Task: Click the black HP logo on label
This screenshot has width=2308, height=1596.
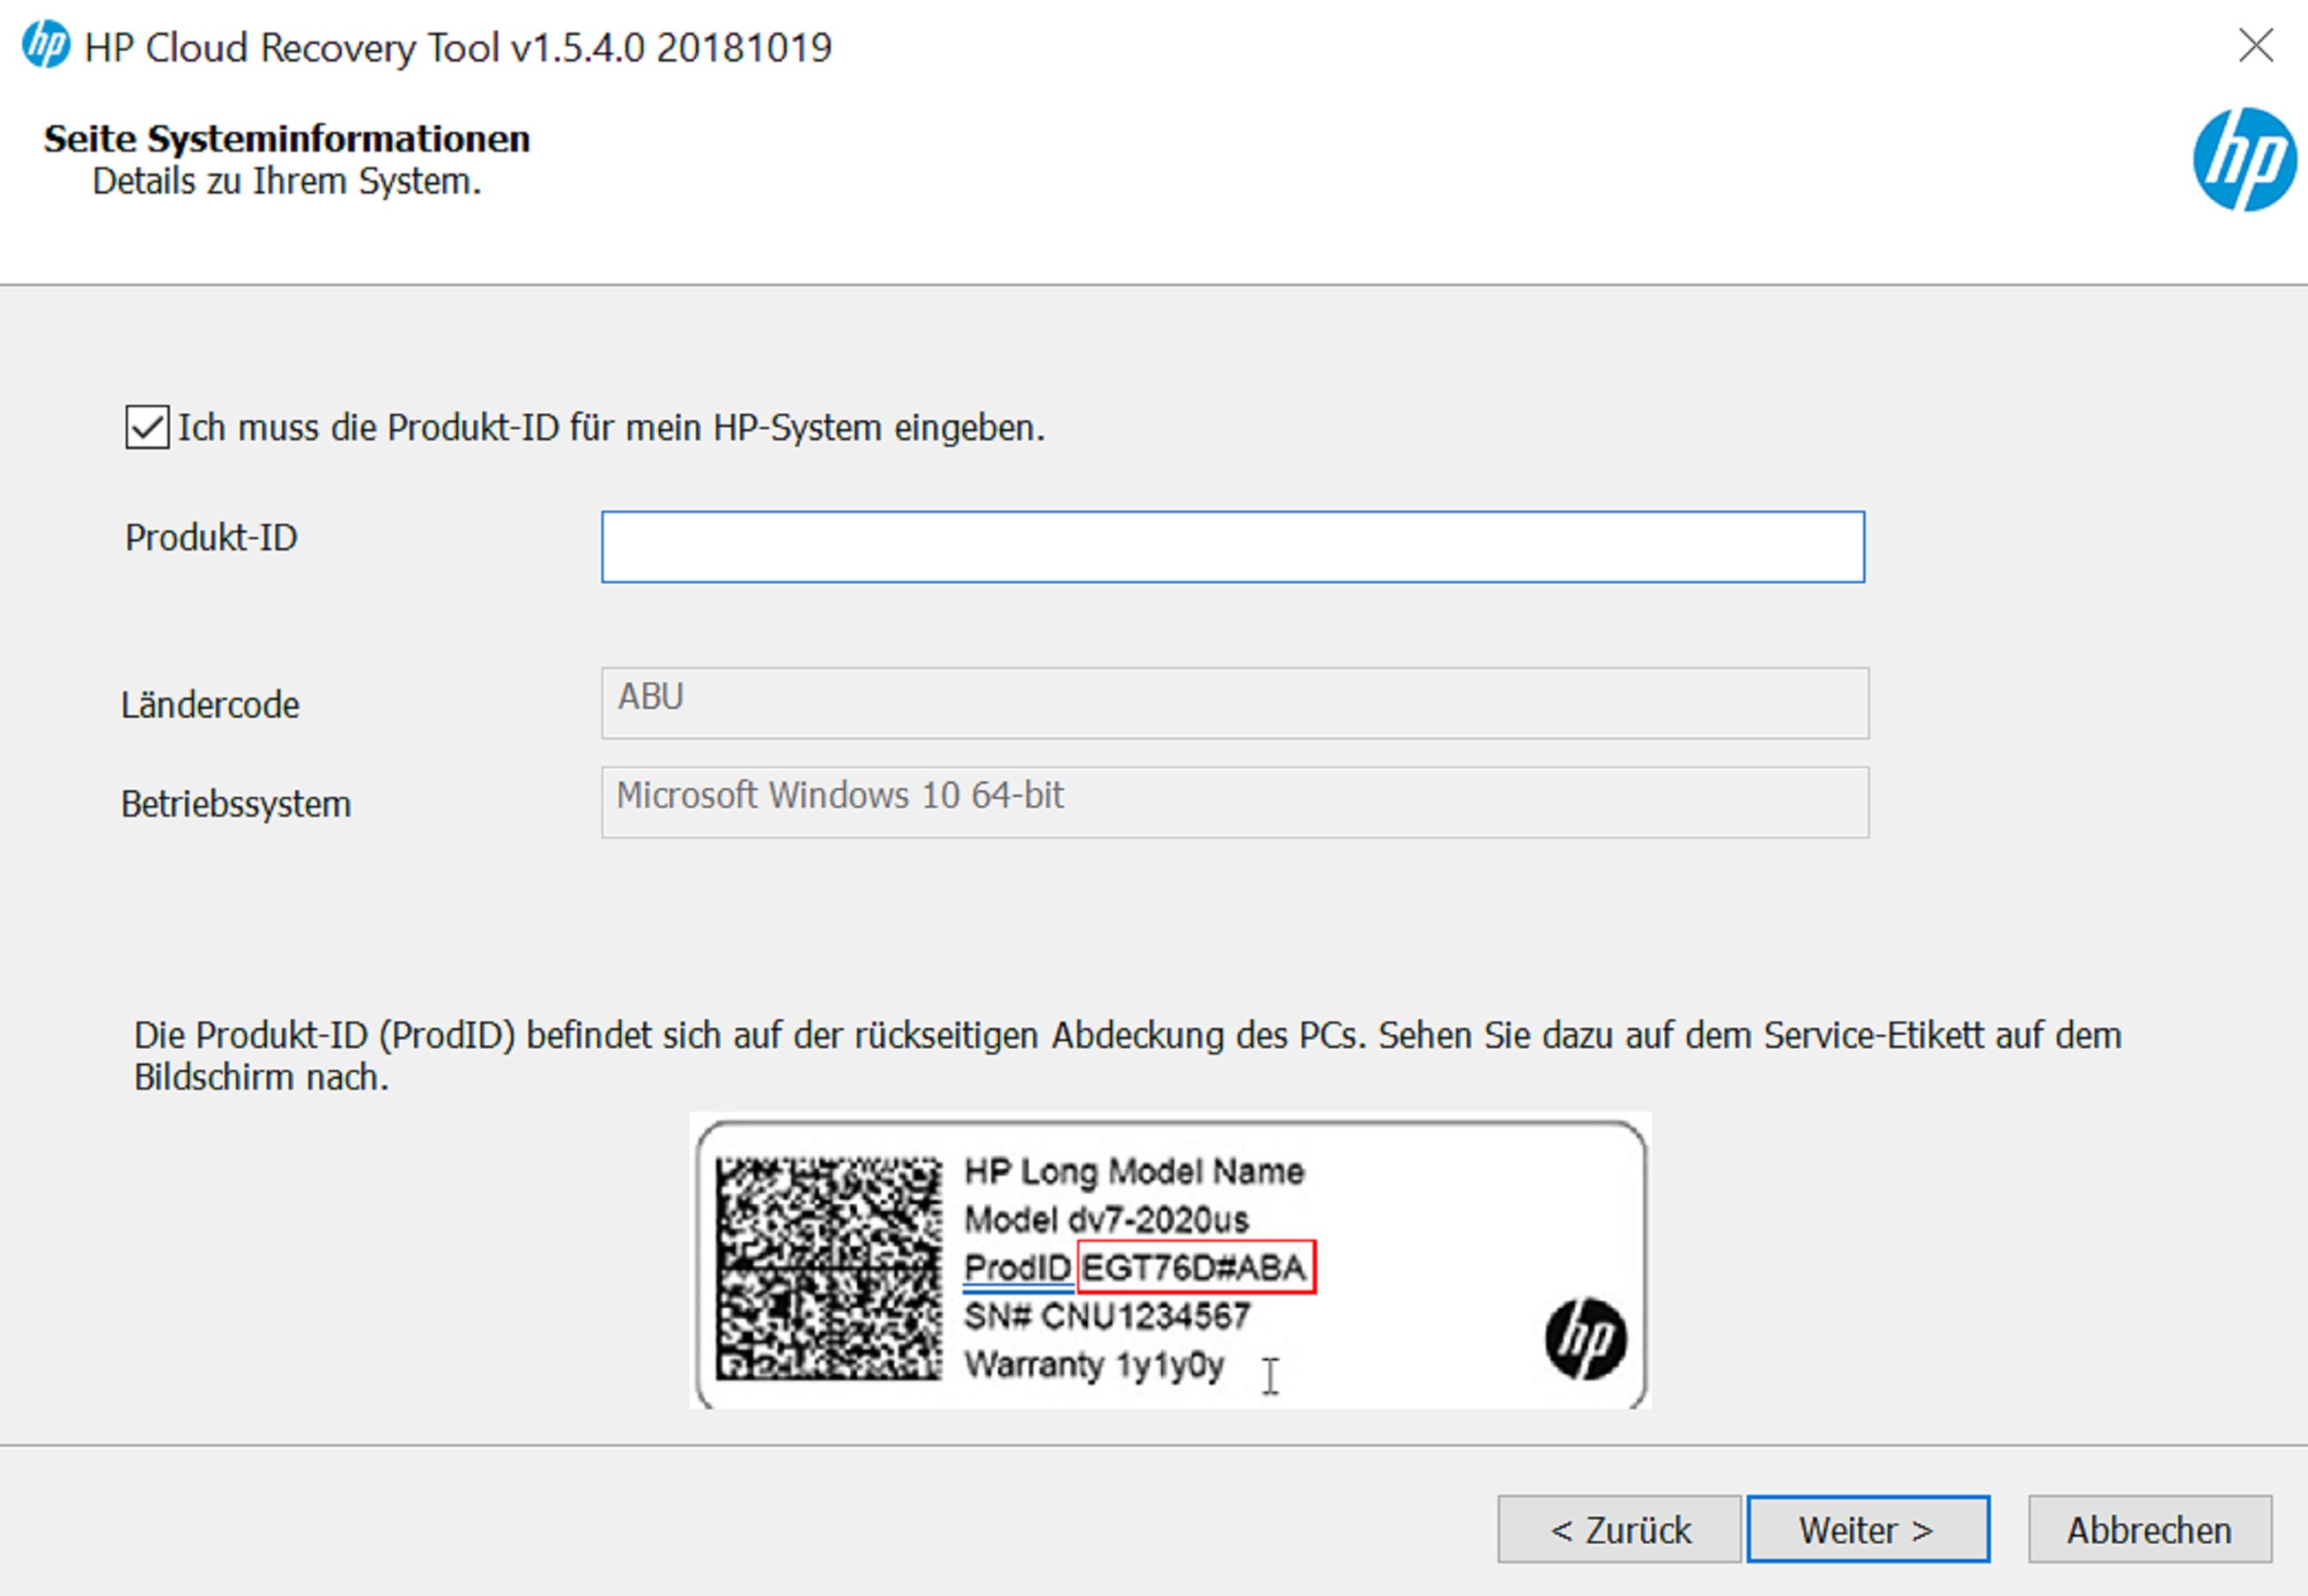Action: click(1585, 1339)
